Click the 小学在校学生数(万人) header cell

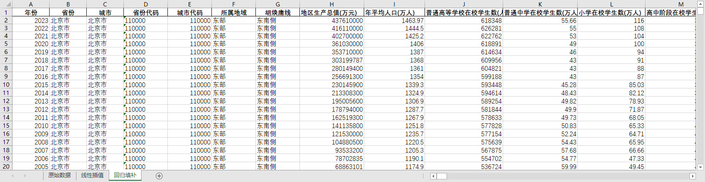pos(611,13)
